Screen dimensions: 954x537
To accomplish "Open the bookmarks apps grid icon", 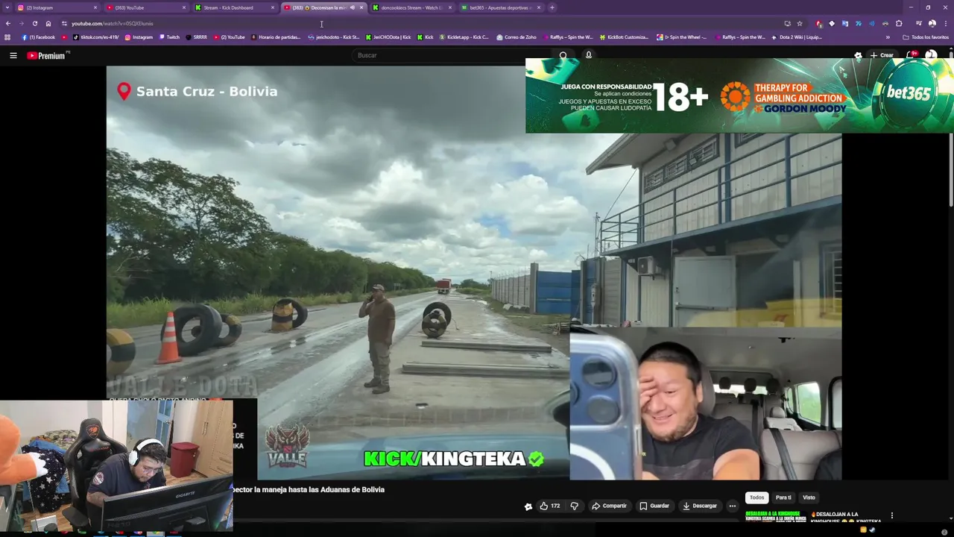I will [7, 37].
